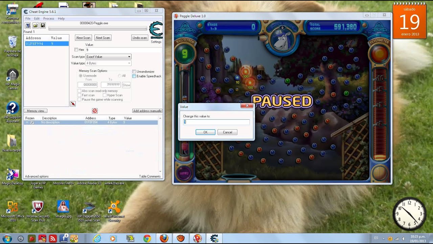
Task: Click the red arrow add-to-list icon
Action: point(73,104)
